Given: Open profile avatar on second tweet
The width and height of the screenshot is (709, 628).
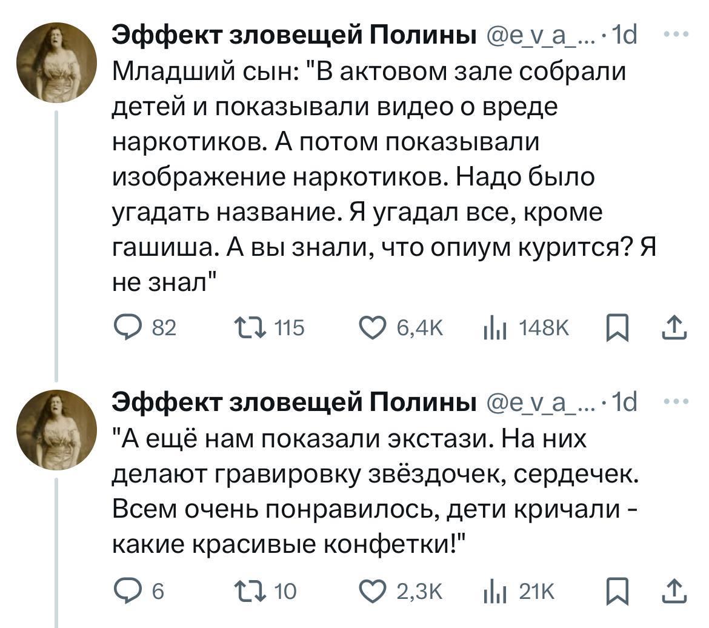Looking at the screenshot, I should click(x=56, y=430).
